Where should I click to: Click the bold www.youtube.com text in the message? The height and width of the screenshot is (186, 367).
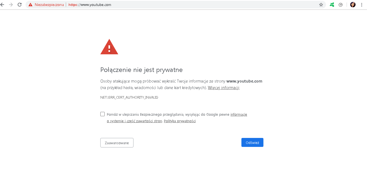point(244,81)
